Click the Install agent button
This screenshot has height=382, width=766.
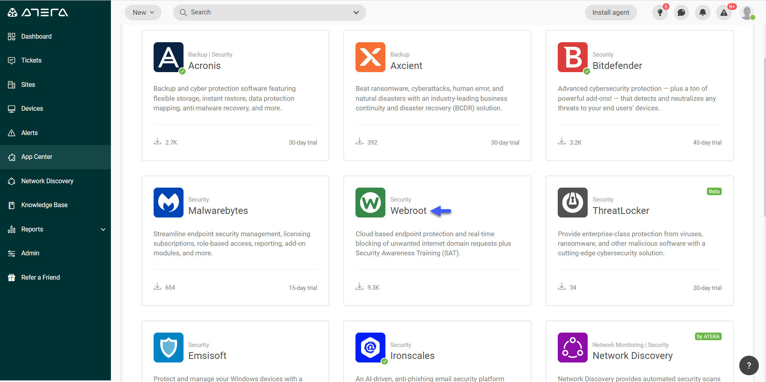[611, 12]
